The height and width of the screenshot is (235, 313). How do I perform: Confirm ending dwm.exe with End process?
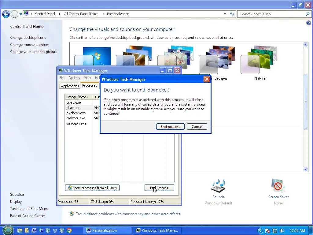[170, 126]
